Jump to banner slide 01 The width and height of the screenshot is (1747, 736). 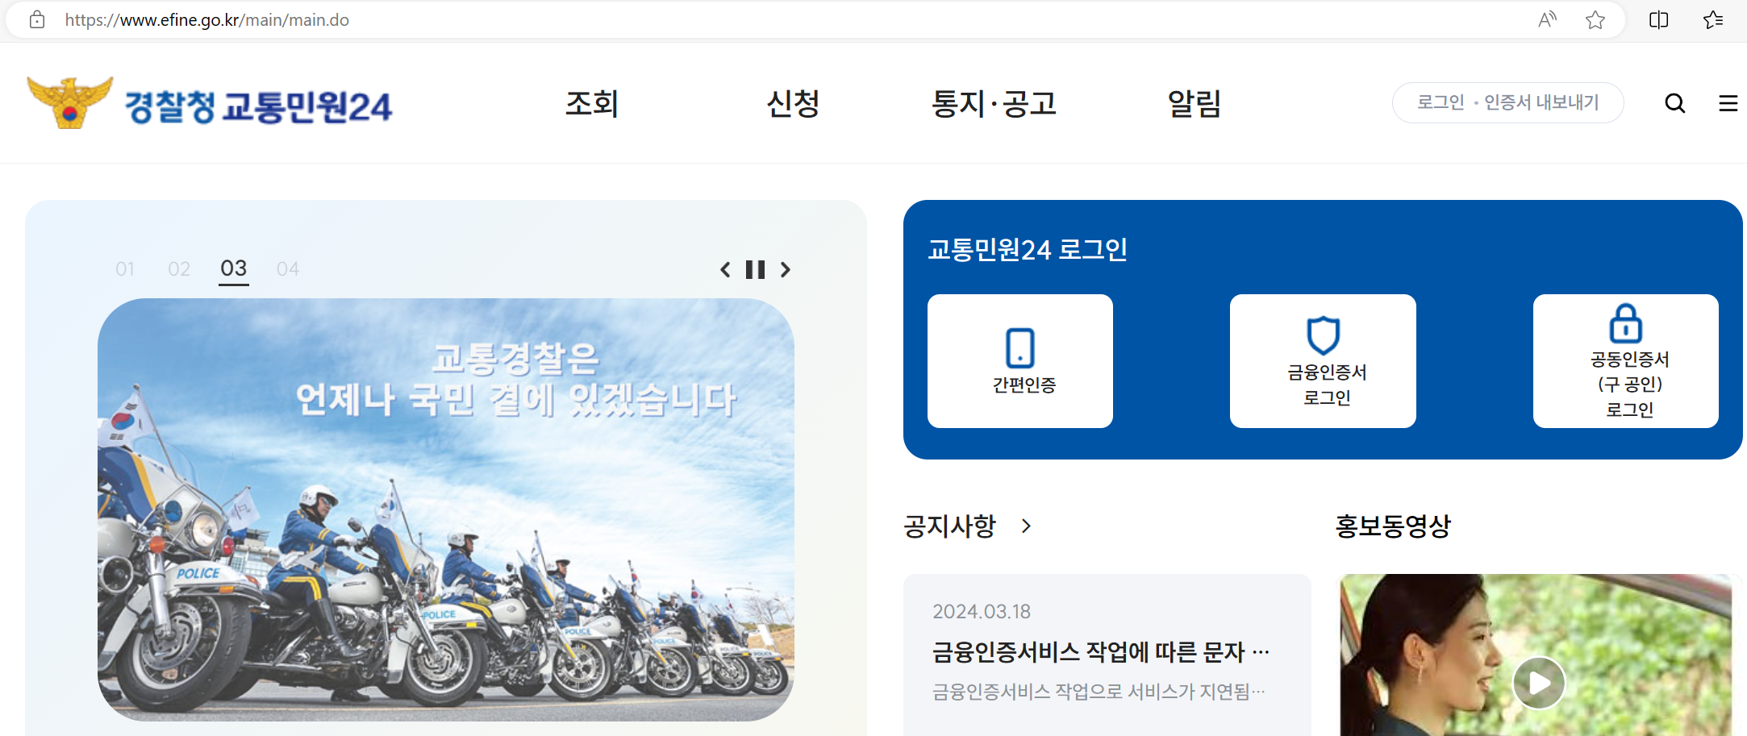coord(125,268)
